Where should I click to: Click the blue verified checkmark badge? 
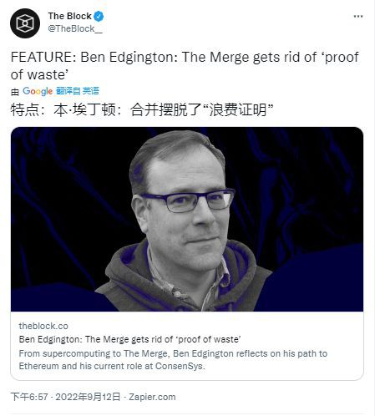click(99, 17)
